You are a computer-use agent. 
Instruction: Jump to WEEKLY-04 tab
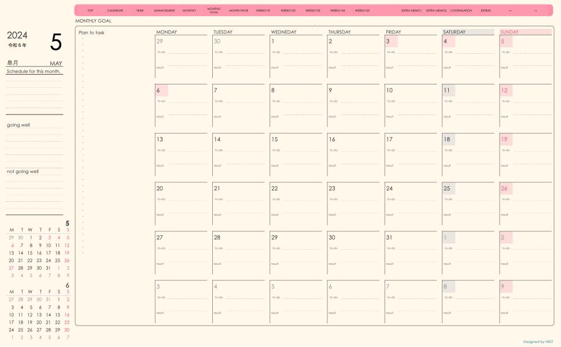(337, 11)
